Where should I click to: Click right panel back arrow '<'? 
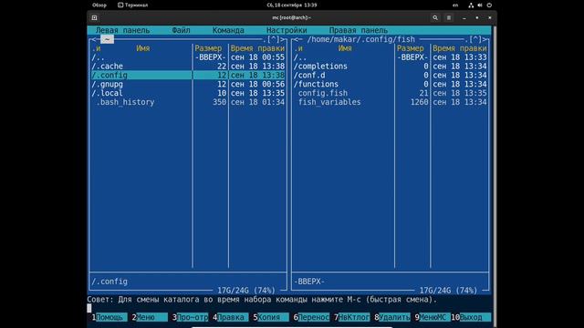296,39
